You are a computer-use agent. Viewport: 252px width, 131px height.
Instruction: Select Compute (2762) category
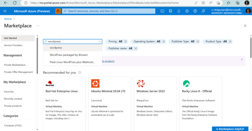pyautogui.click(x=13, y=125)
